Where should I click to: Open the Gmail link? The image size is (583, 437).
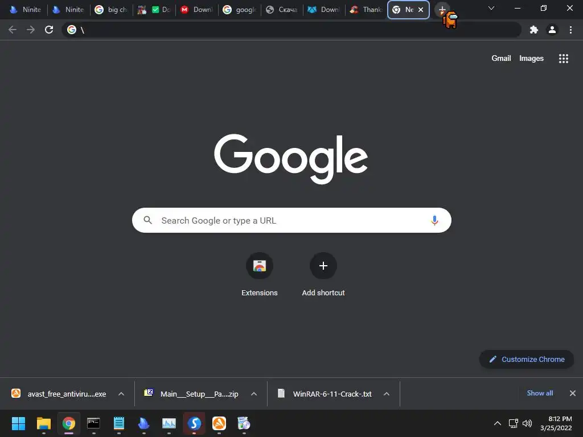[501, 59]
